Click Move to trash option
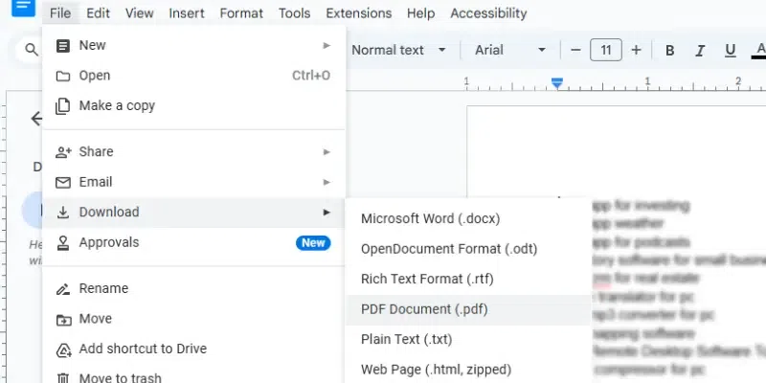 tap(120, 378)
